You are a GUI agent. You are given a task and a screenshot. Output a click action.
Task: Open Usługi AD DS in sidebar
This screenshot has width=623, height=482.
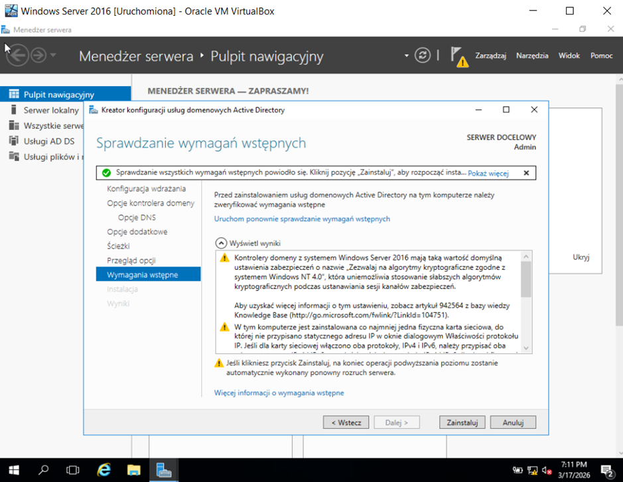(49, 141)
